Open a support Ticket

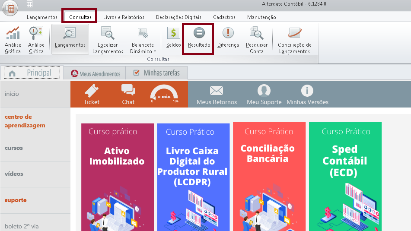coord(92,94)
